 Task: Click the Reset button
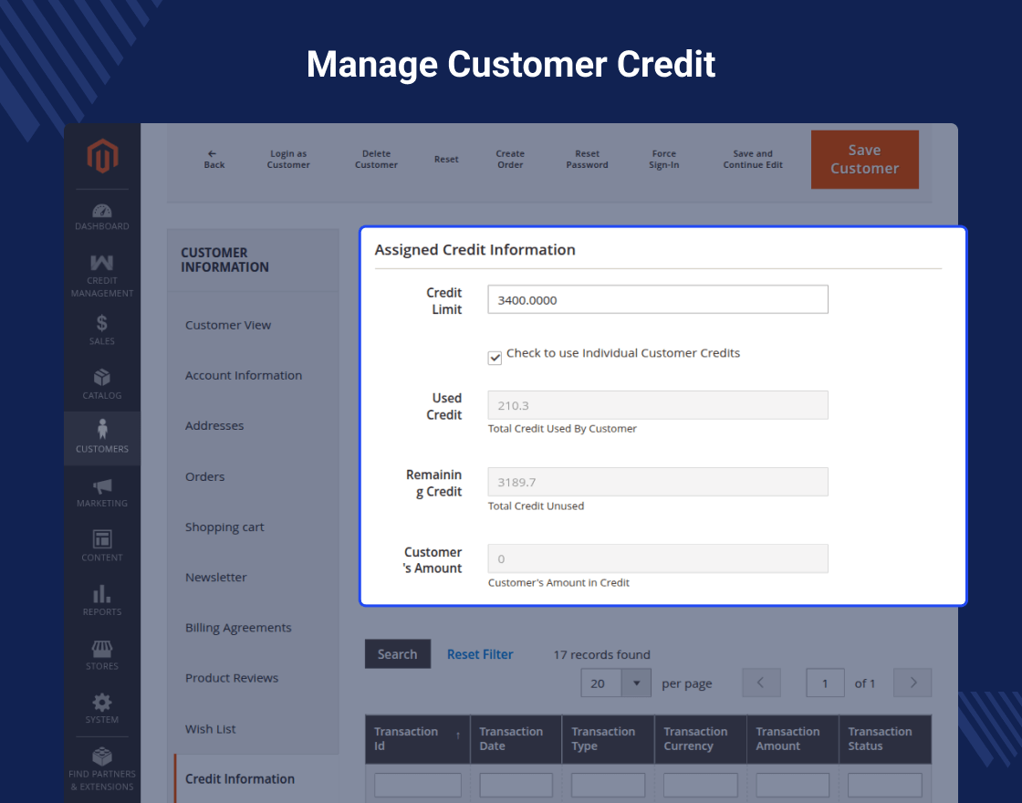(x=446, y=159)
